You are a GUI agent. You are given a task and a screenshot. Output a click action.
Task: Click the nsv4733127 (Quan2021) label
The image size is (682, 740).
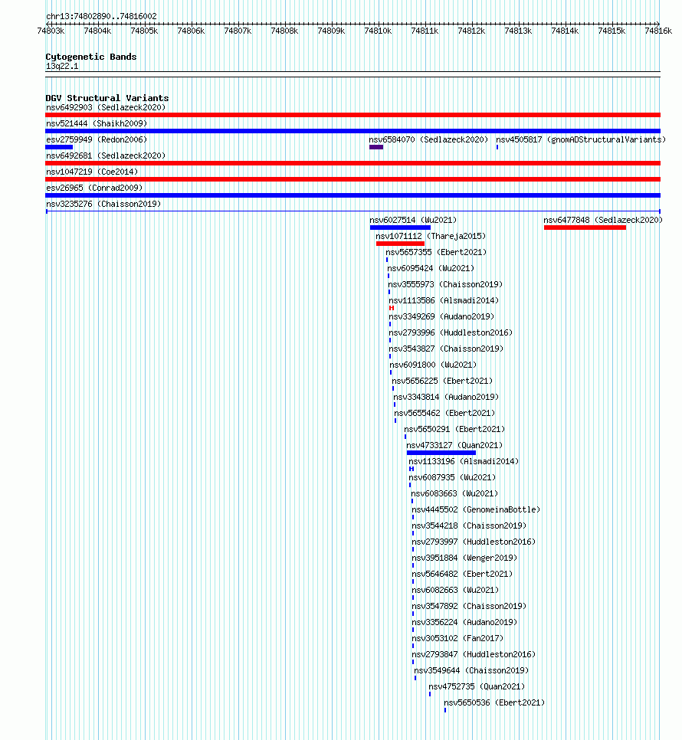[x=454, y=445]
